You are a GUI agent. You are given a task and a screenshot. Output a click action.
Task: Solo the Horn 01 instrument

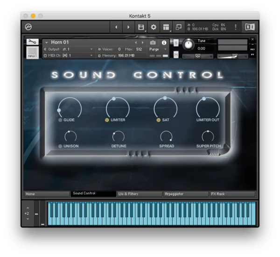tap(176, 43)
